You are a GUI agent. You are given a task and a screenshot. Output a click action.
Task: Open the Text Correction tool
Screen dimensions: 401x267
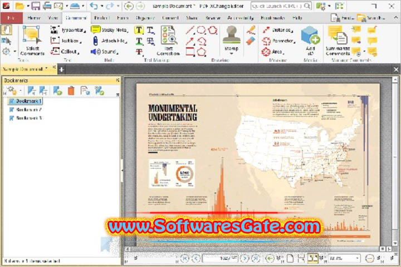(x=168, y=41)
